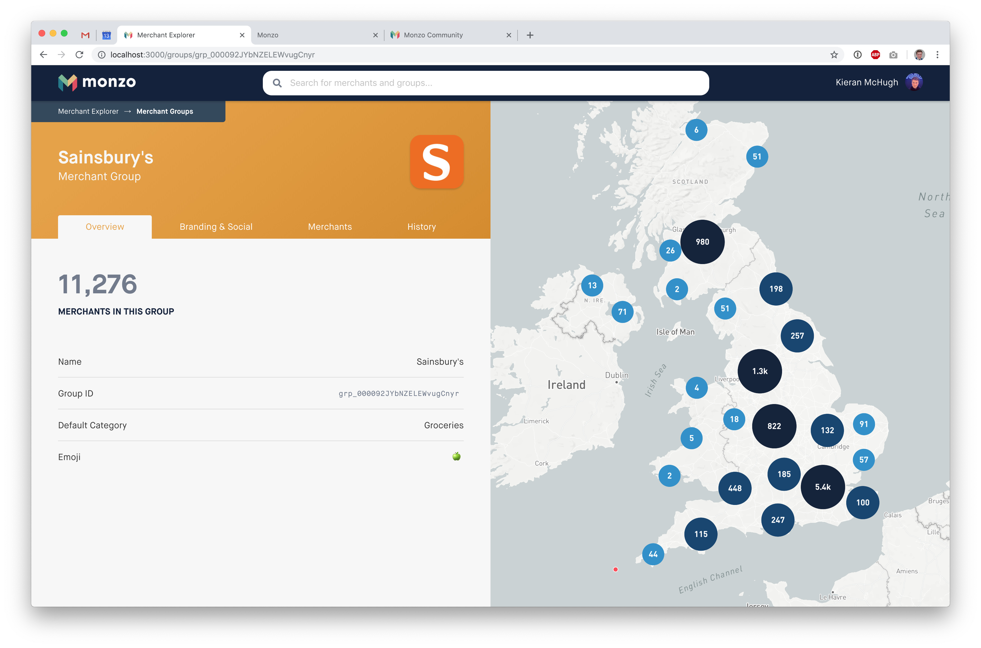
Task: Focus the merchants and groups search field
Action: 485,83
